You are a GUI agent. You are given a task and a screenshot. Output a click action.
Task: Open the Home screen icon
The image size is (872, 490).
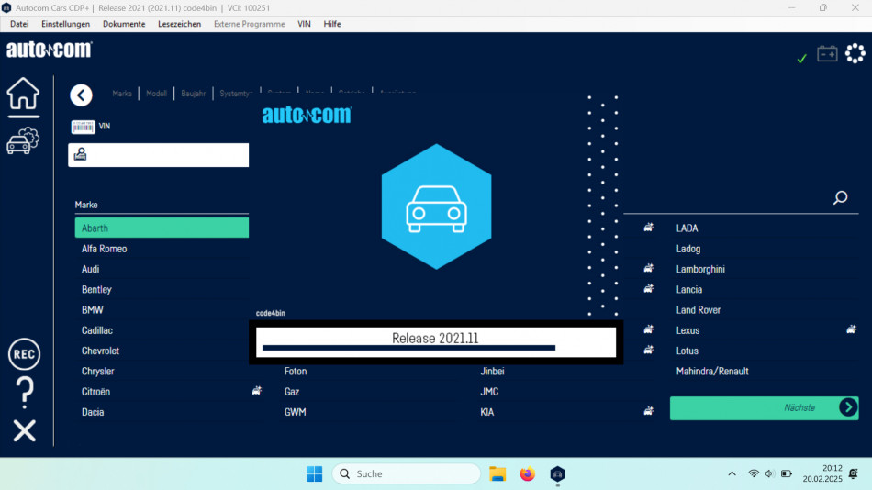(23, 94)
